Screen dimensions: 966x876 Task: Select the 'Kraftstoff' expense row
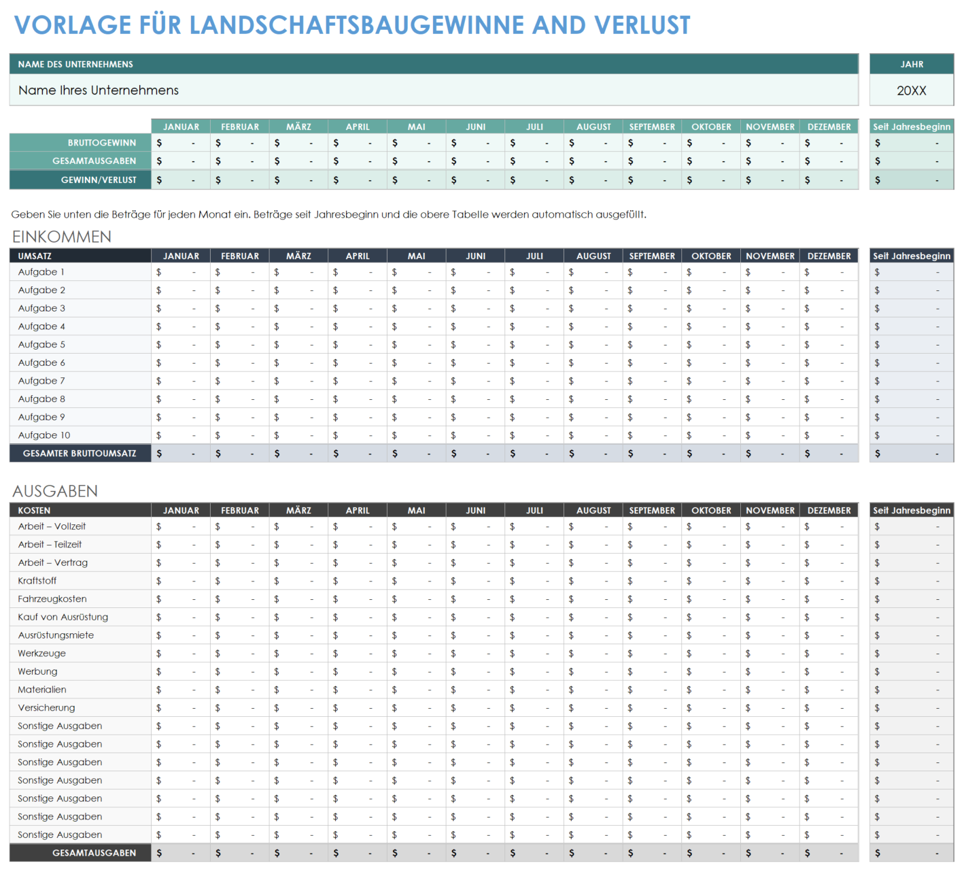click(x=80, y=581)
